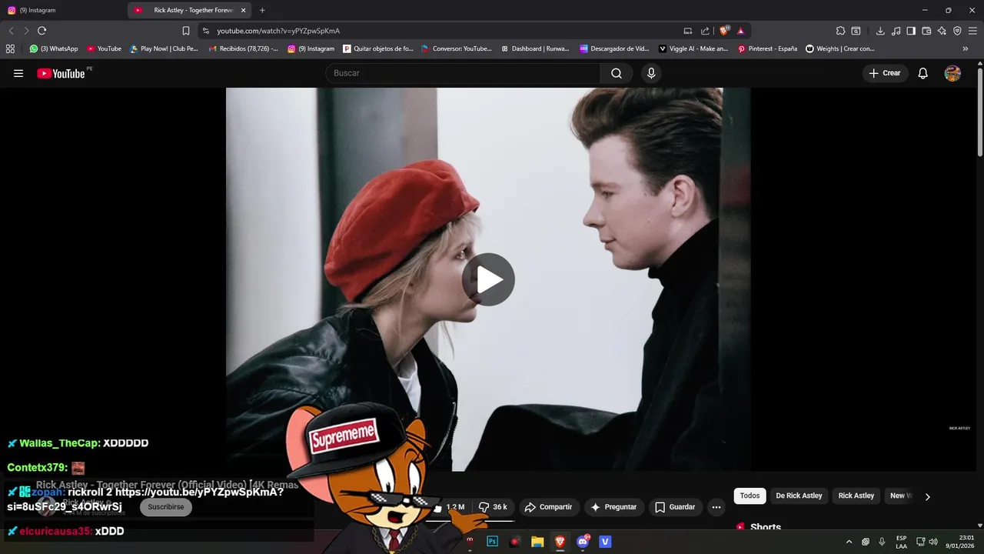Open a new browser tab

262,10
